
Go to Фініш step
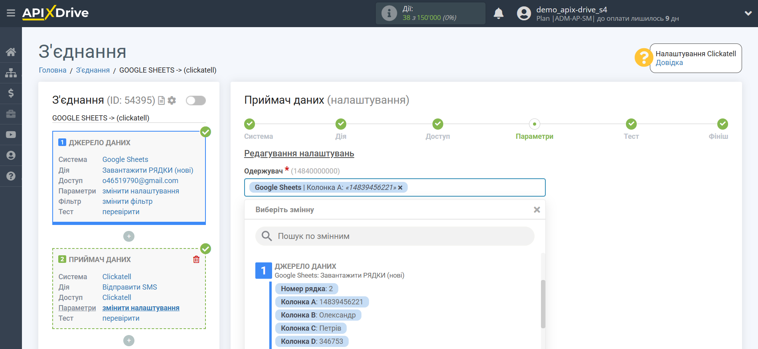point(722,124)
